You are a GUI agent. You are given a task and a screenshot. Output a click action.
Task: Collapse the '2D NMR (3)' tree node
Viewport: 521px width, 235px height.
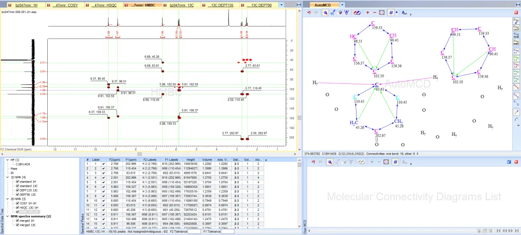click(7, 199)
